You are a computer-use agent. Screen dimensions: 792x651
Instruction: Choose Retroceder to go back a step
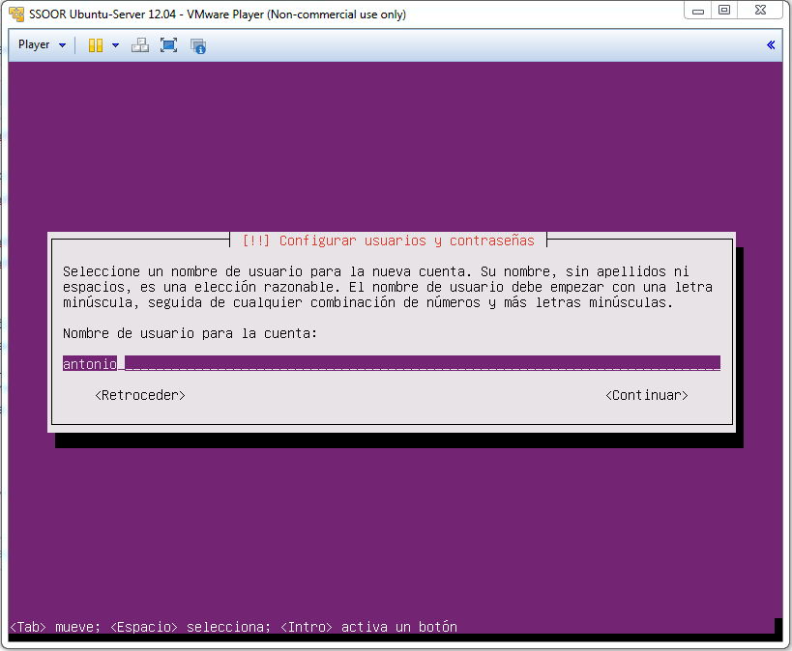pos(139,394)
